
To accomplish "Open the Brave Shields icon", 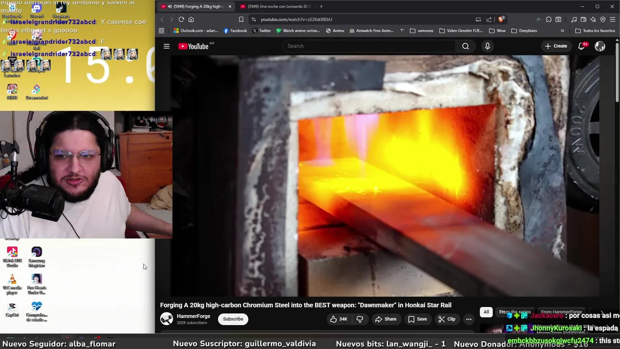I will 501,19.
